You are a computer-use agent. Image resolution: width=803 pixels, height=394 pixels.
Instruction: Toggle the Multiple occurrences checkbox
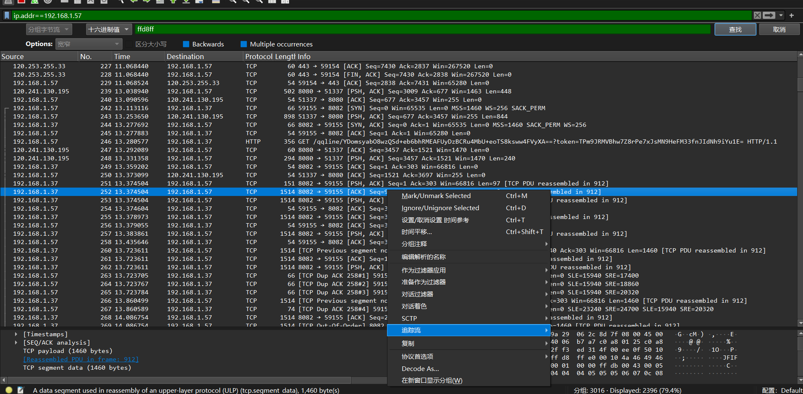(x=244, y=44)
